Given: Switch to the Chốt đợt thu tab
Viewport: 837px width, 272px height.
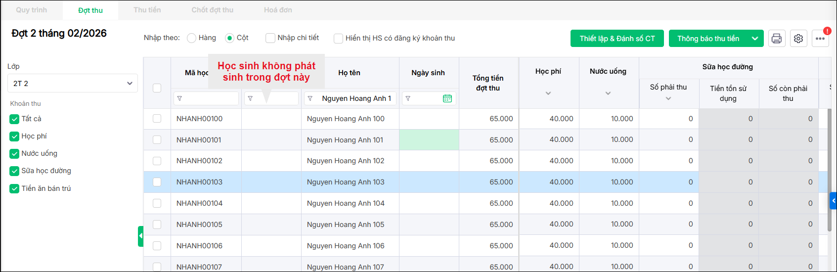Looking at the screenshot, I should coord(213,10).
